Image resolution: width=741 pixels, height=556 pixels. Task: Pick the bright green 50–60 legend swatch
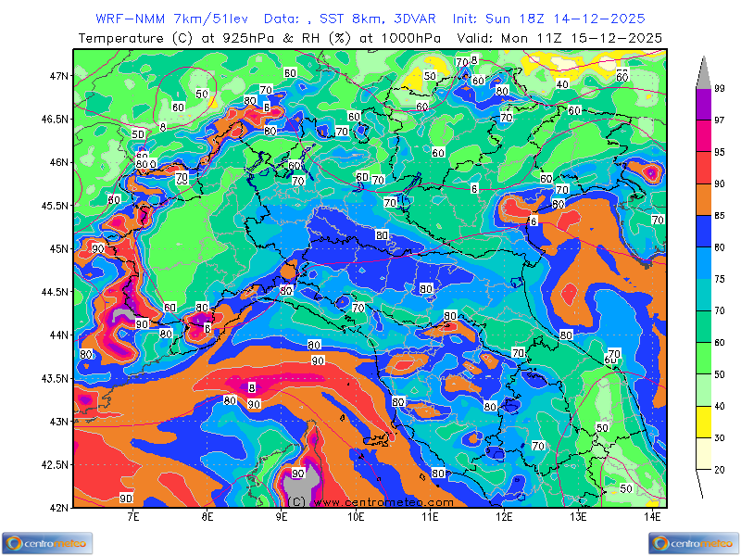704,359
